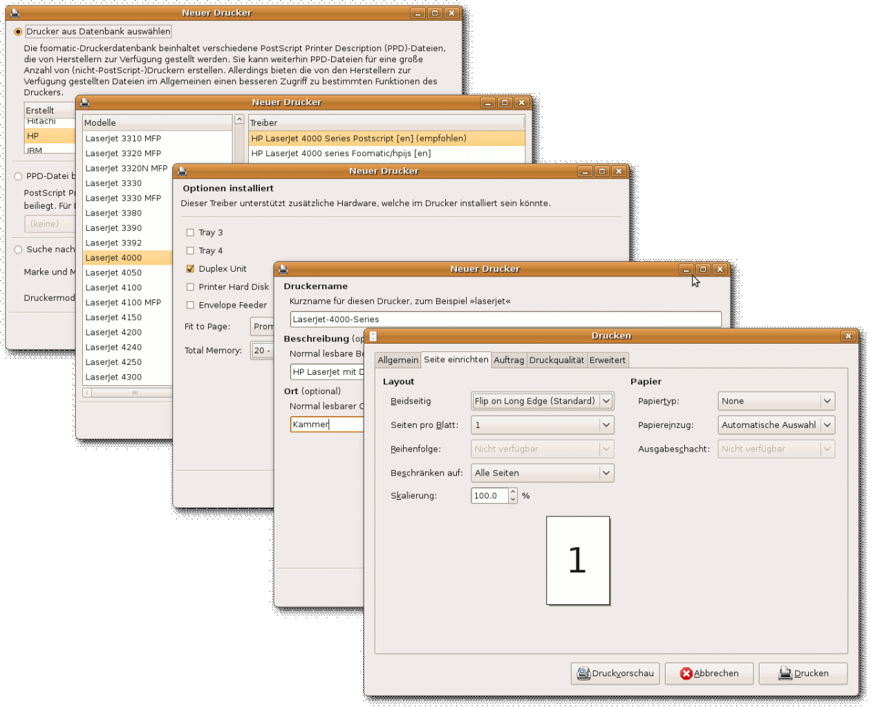The image size is (871, 708).
Task: Switch to the Seite einrichten tab
Action: coord(456,360)
